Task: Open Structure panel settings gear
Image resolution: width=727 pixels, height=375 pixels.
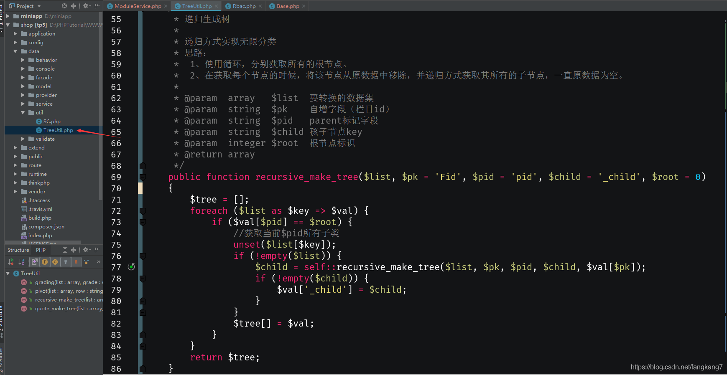Action: coord(87,250)
